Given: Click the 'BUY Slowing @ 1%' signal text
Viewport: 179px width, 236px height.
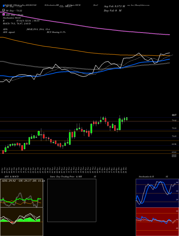Looking at the screenshot, I should 56,32.
